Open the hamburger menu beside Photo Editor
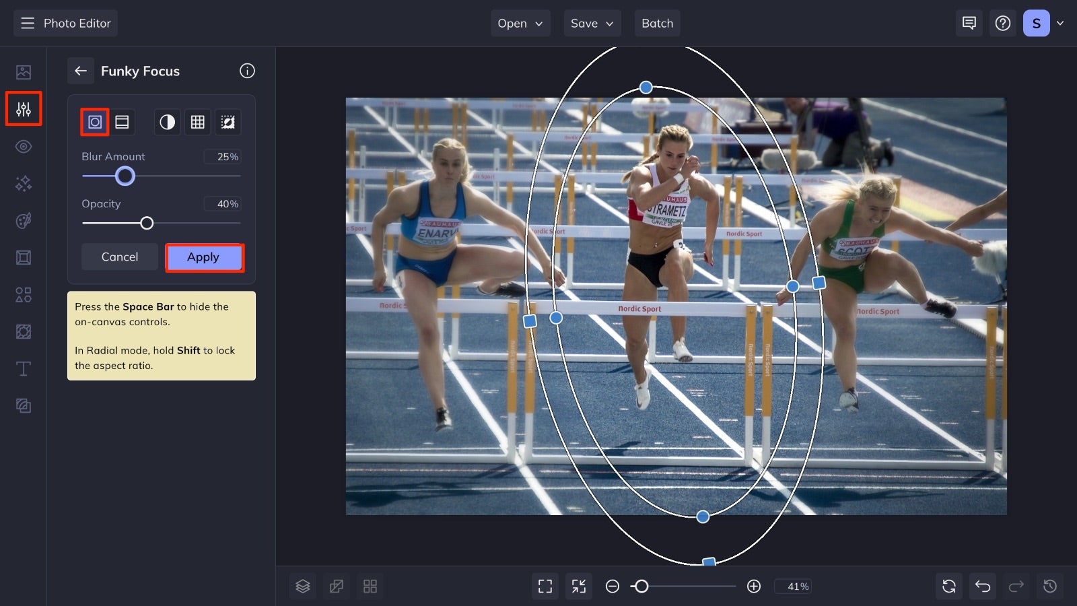The image size is (1077, 606). [27, 23]
